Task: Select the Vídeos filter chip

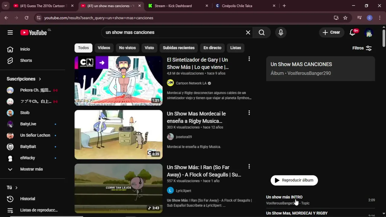Action: pos(104,48)
